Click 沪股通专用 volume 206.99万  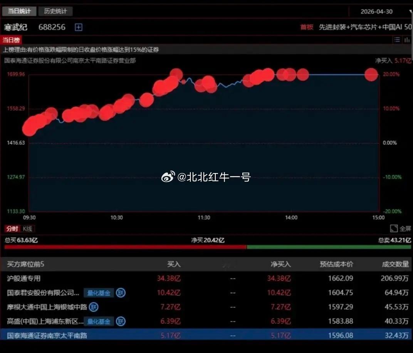click(x=395, y=279)
